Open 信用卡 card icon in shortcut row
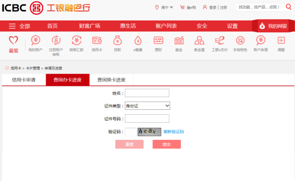 (97, 40)
